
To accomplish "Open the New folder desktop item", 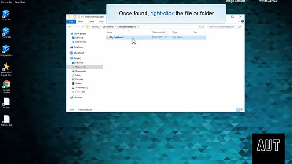I will point(20,2).
